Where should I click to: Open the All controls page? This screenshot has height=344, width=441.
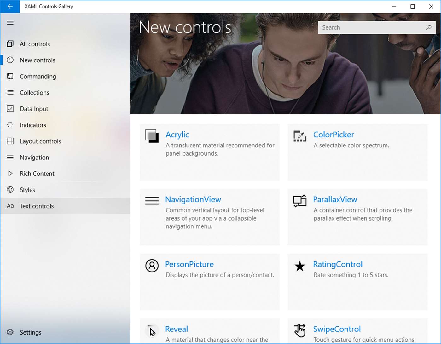65,44
